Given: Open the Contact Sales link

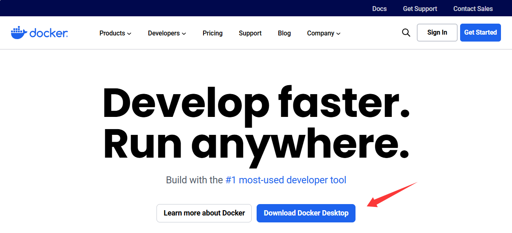Looking at the screenshot, I should [x=473, y=9].
